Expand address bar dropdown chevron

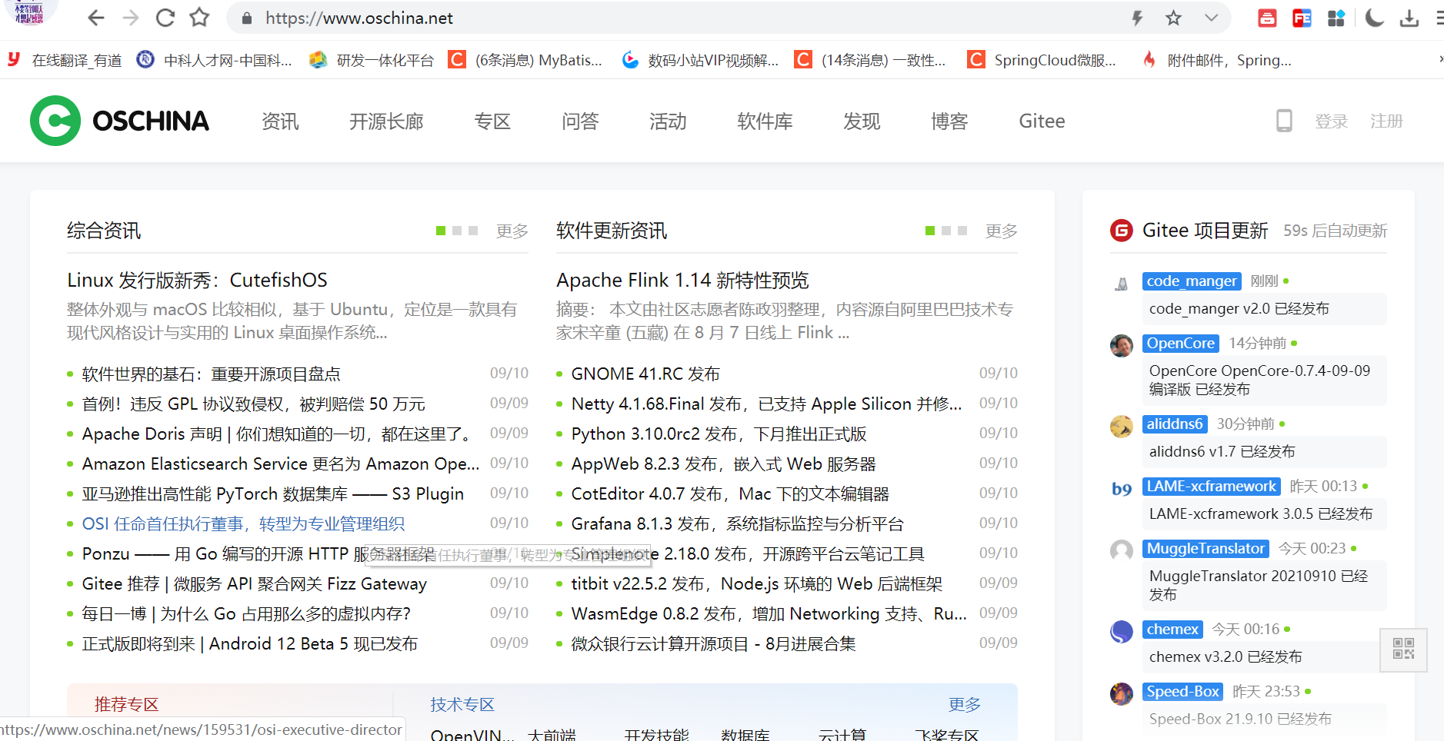pyautogui.click(x=1211, y=18)
